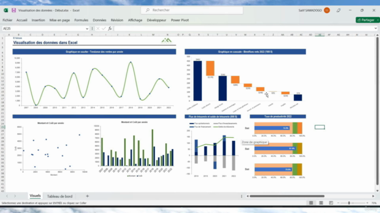Image resolution: width=380 pixels, height=213 pixels.
Task: Go to previous sheet arrow
Action: click(x=7, y=196)
